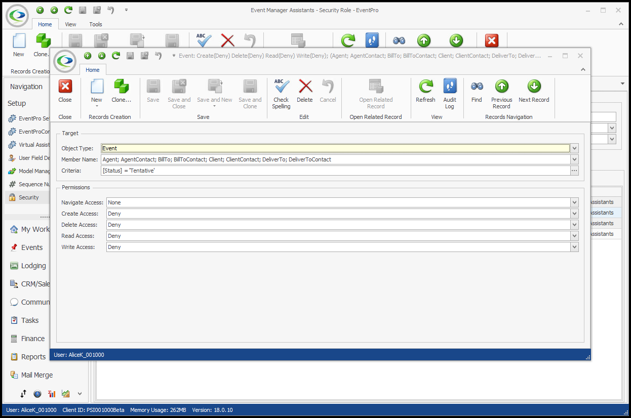Expand Write Access dropdown
631x418 pixels.
574,247
